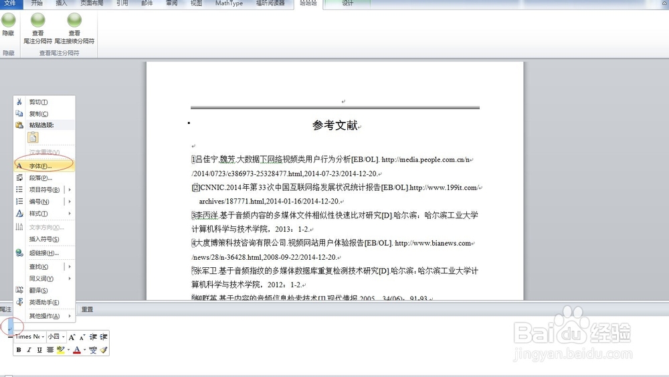Switch to the 引用 references tab
The width and height of the screenshot is (669, 377).
(x=122, y=3)
